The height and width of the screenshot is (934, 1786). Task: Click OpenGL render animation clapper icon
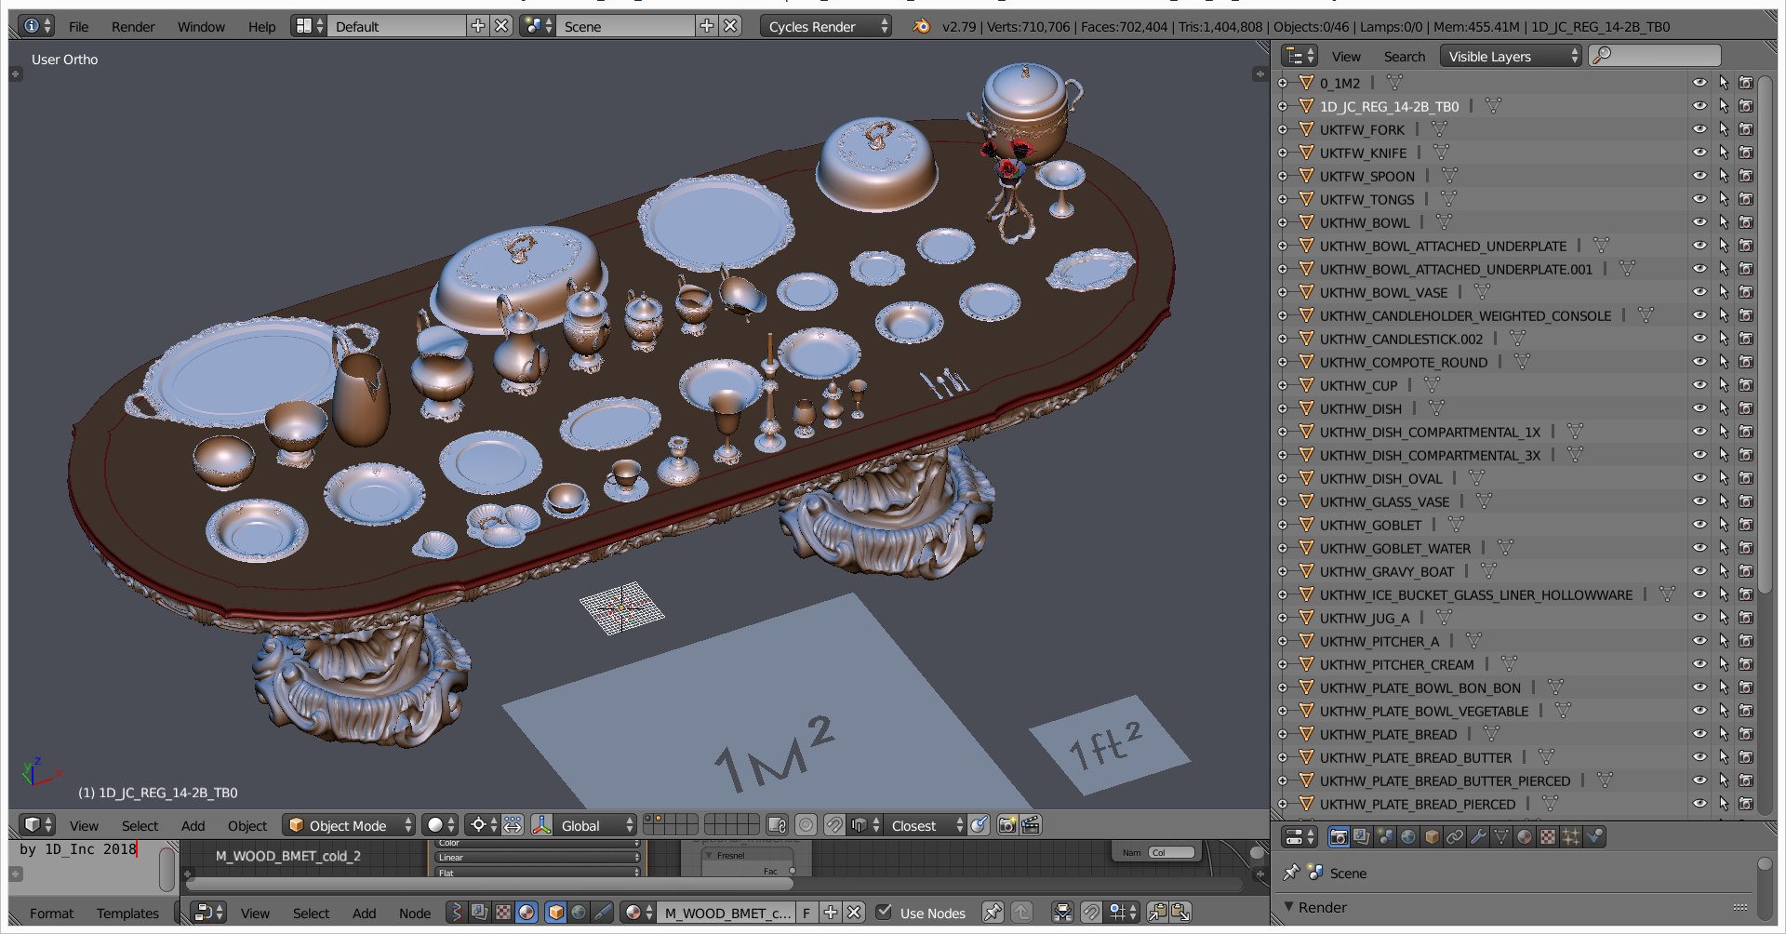[1031, 825]
